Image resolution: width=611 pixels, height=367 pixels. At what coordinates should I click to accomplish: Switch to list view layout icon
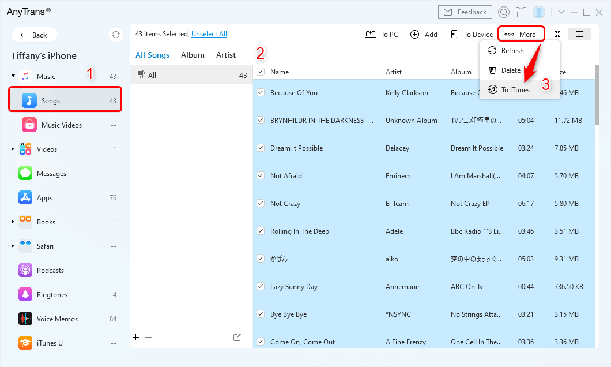pyautogui.click(x=579, y=34)
